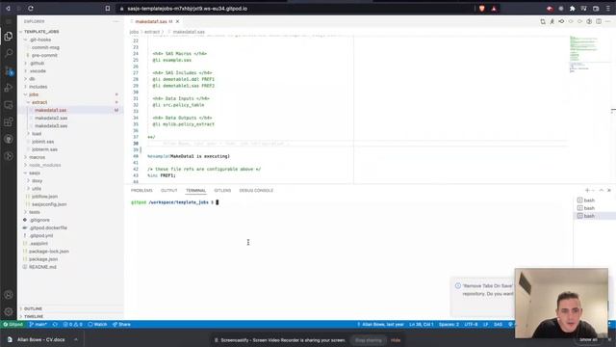Open sasjsconfig.json file

(49, 204)
